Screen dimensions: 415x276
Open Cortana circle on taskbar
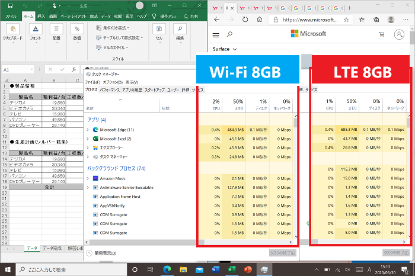pos(135,269)
